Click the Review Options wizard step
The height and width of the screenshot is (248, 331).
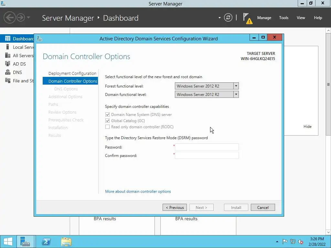coord(62,112)
